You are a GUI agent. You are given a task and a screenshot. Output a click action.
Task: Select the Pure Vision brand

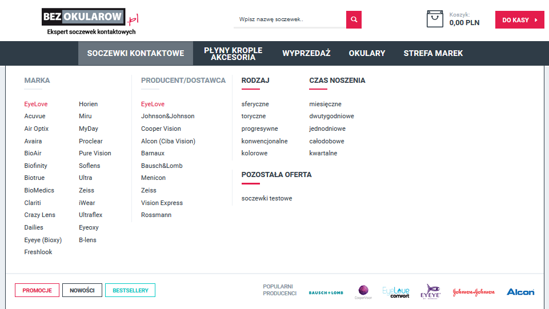(95, 153)
